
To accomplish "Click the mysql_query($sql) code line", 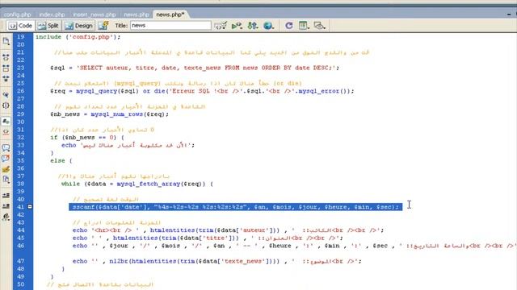I will click(x=202, y=91).
